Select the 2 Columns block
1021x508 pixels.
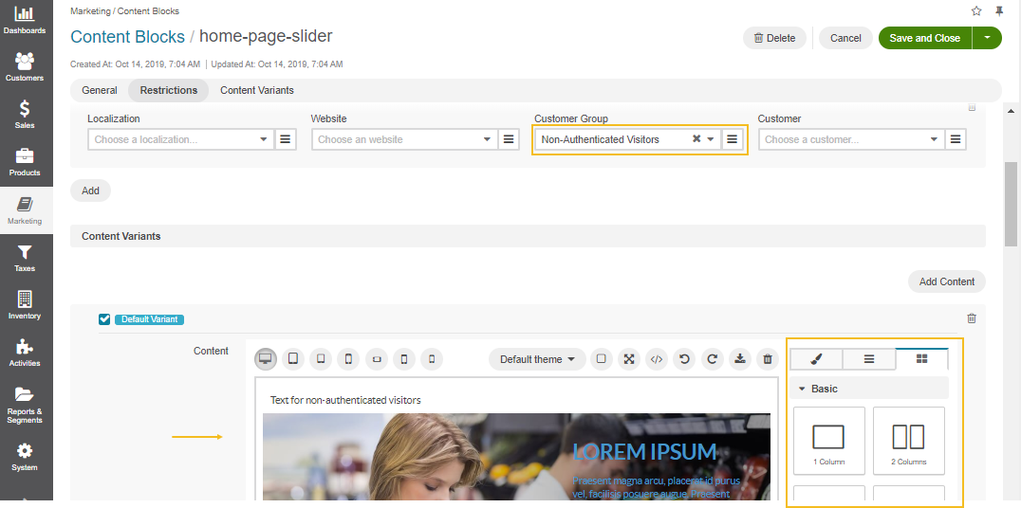coord(908,441)
